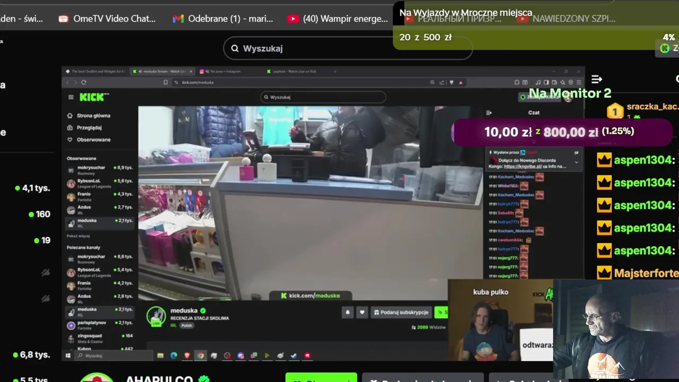
Task: Open the Brave Shields lion icon
Action: coord(451,82)
